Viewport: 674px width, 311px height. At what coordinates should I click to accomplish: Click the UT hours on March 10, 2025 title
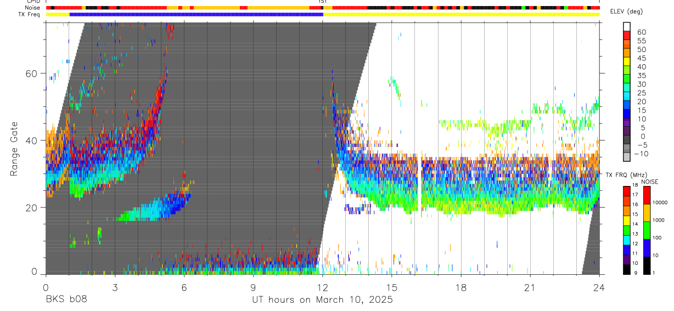point(322,300)
